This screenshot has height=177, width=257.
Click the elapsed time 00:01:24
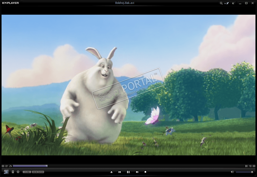[x=7, y=166]
